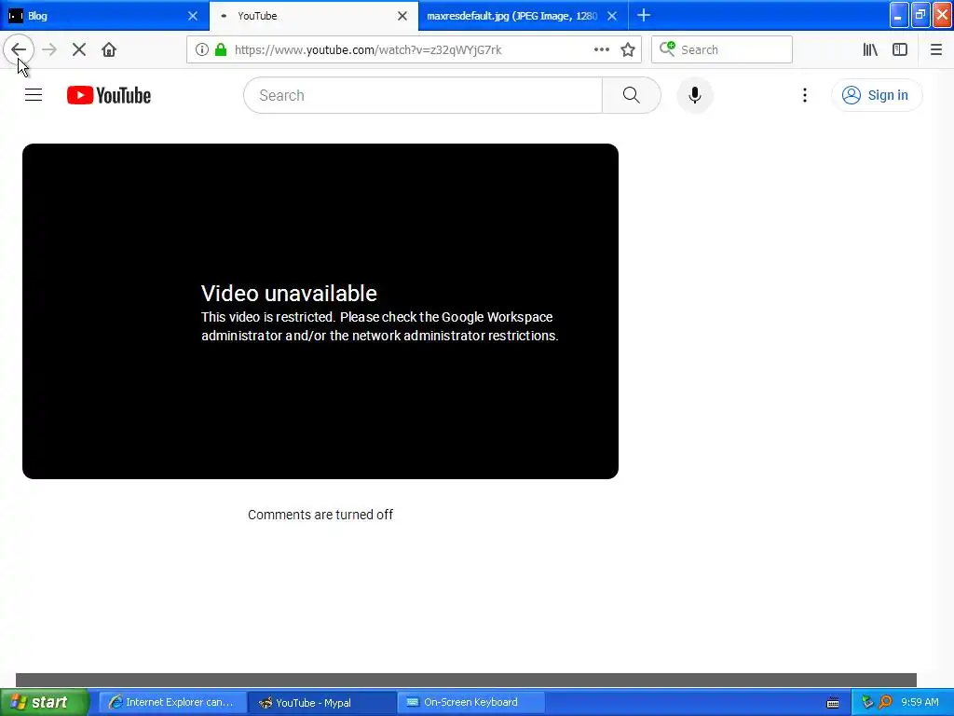The image size is (954, 716).
Task: Close the YouTube tab
Action: point(402,16)
